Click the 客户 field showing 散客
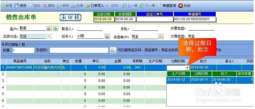 (33, 29)
